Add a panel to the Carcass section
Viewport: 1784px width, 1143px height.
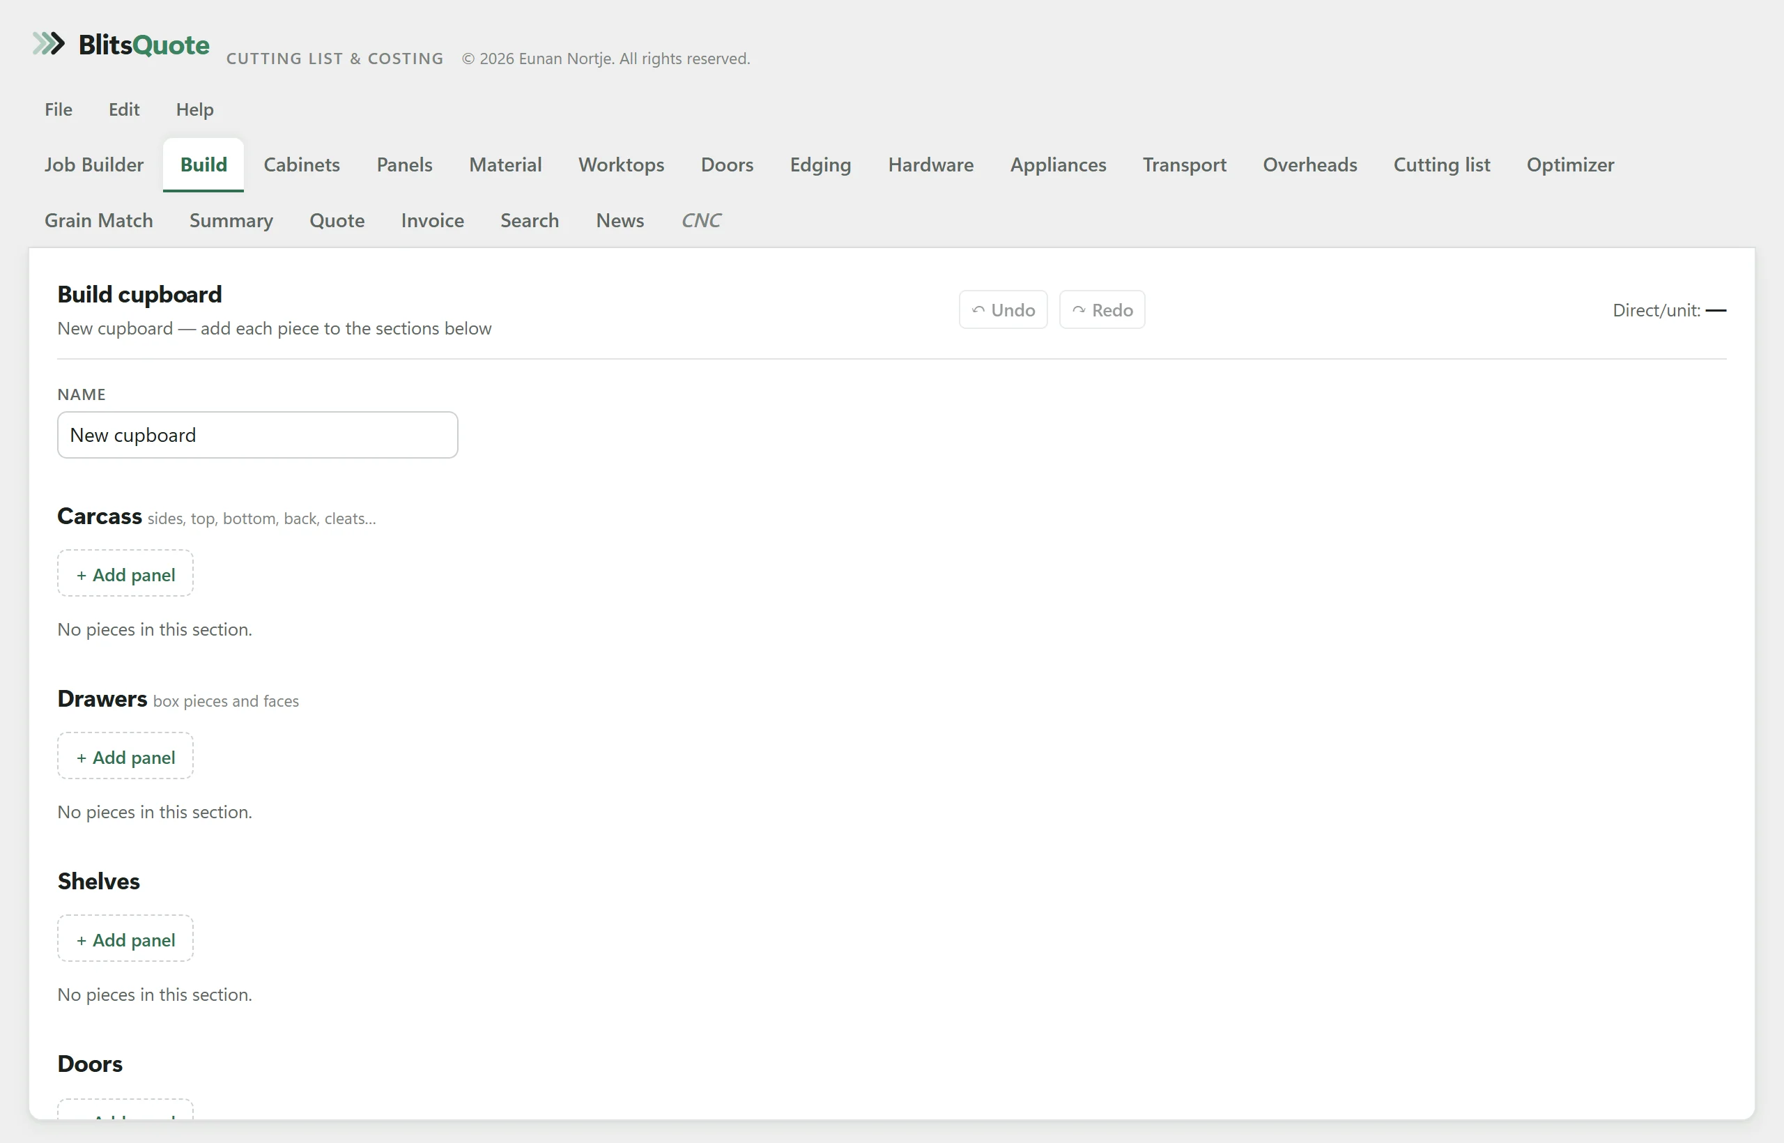pyautogui.click(x=125, y=574)
